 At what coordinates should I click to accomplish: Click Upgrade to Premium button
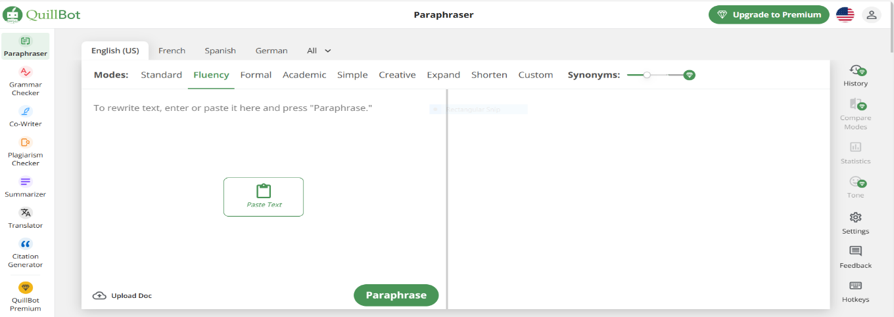point(768,14)
